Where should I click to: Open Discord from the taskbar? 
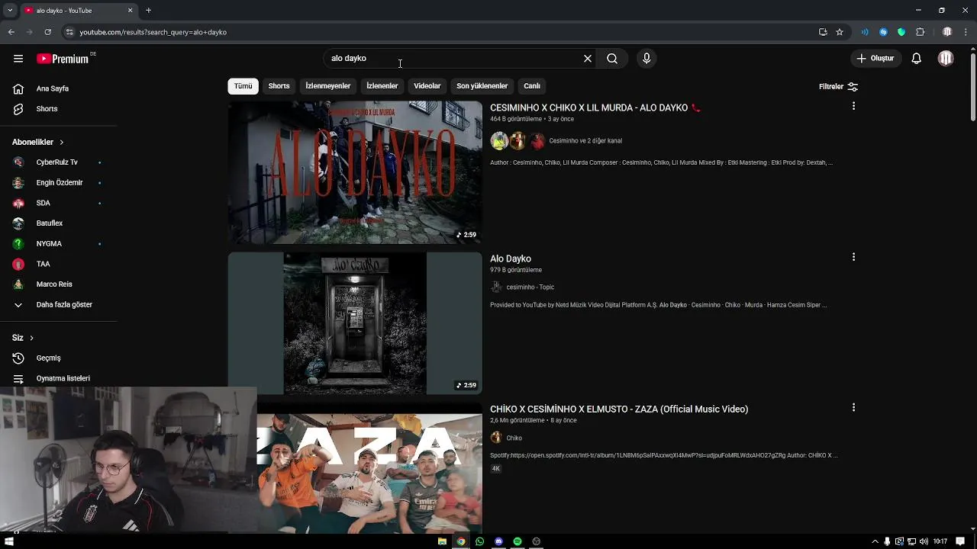pyautogui.click(x=498, y=541)
